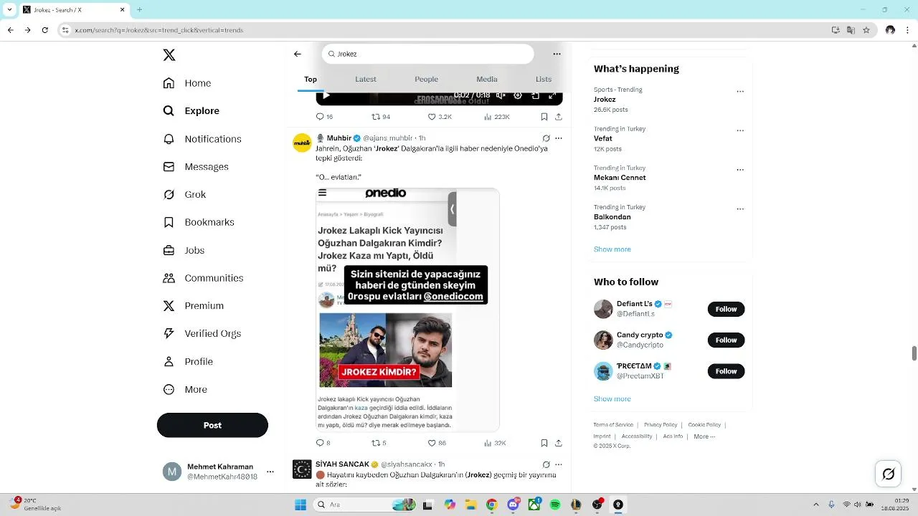Show more under Who to follow
This screenshot has height=516, width=918.
pyautogui.click(x=612, y=398)
